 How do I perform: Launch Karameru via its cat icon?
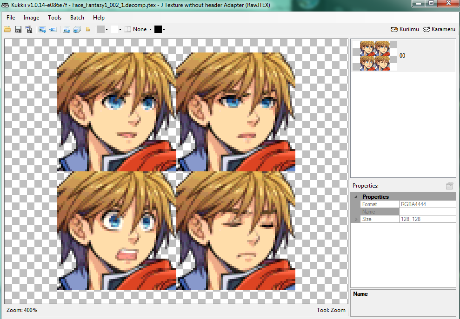click(426, 29)
